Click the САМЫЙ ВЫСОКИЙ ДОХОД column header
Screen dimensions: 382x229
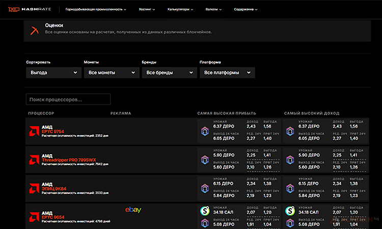(x=312, y=113)
